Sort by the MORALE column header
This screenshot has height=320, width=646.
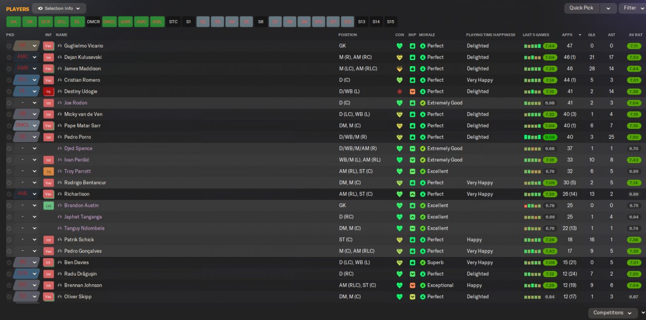coord(427,35)
